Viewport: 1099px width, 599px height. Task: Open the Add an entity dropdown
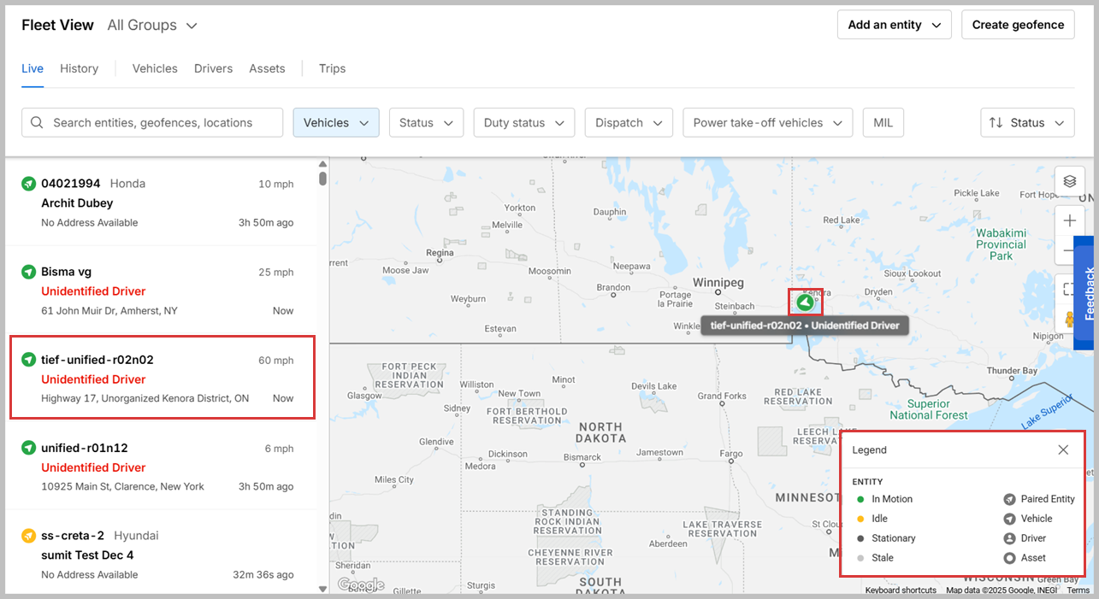click(895, 25)
